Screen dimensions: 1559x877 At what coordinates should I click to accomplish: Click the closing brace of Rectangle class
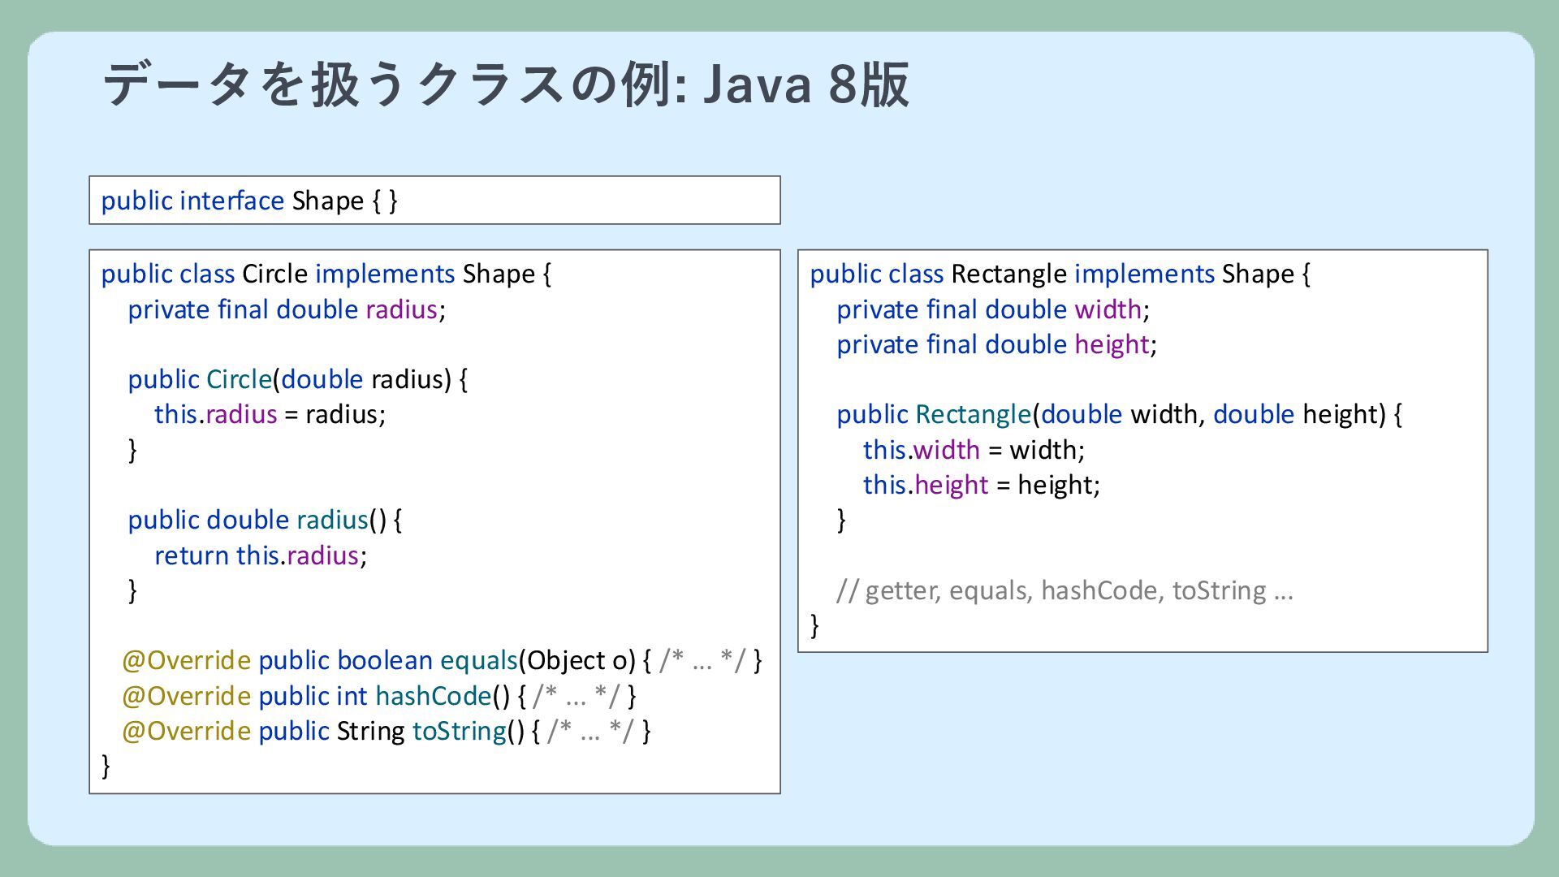tap(814, 624)
